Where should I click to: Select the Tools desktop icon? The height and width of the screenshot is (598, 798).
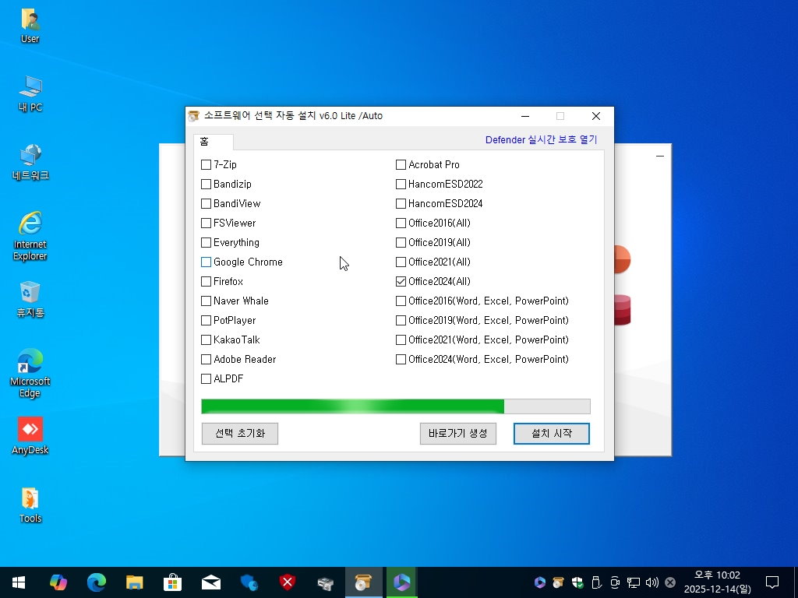(30, 505)
